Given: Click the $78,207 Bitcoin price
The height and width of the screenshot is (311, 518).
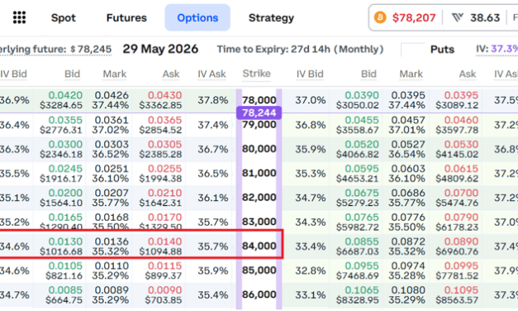Looking at the screenshot, I should tap(414, 17).
